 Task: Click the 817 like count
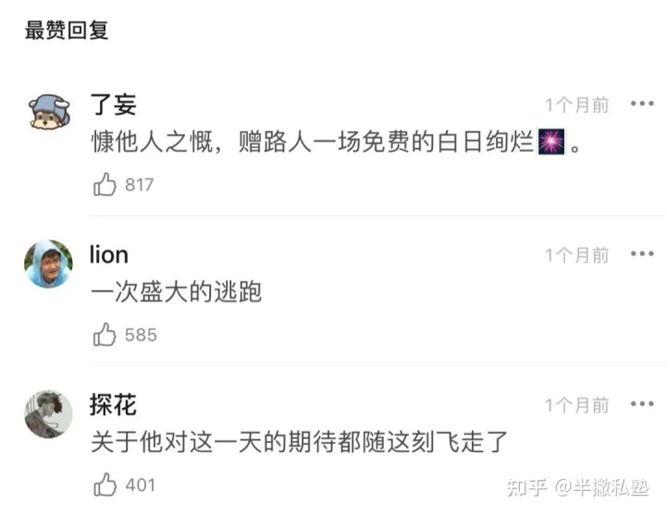coord(139,185)
